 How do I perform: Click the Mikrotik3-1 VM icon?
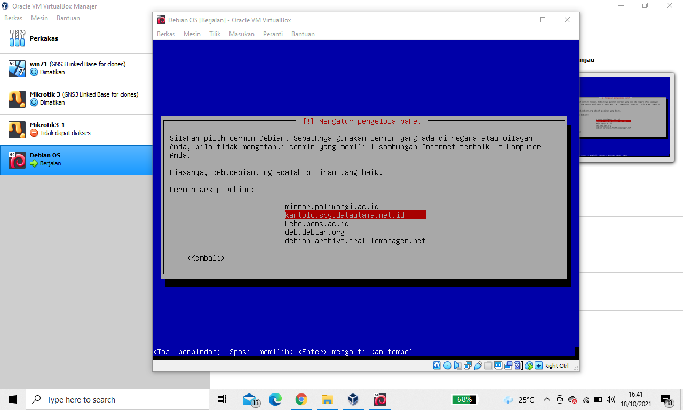(17, 129)
